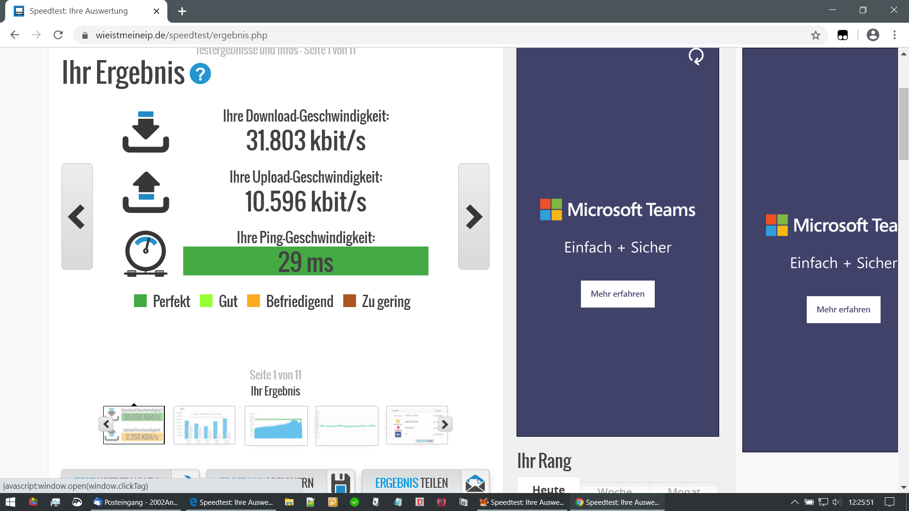
Task: Open a new browser tab
Action: (182, 11)
